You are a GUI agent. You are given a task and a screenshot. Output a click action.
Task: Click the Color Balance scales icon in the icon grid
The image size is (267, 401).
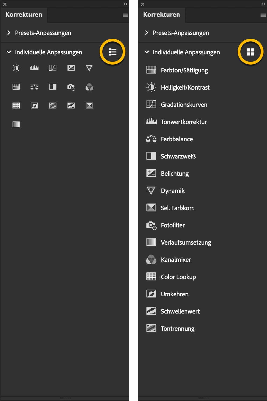(34, 87)
